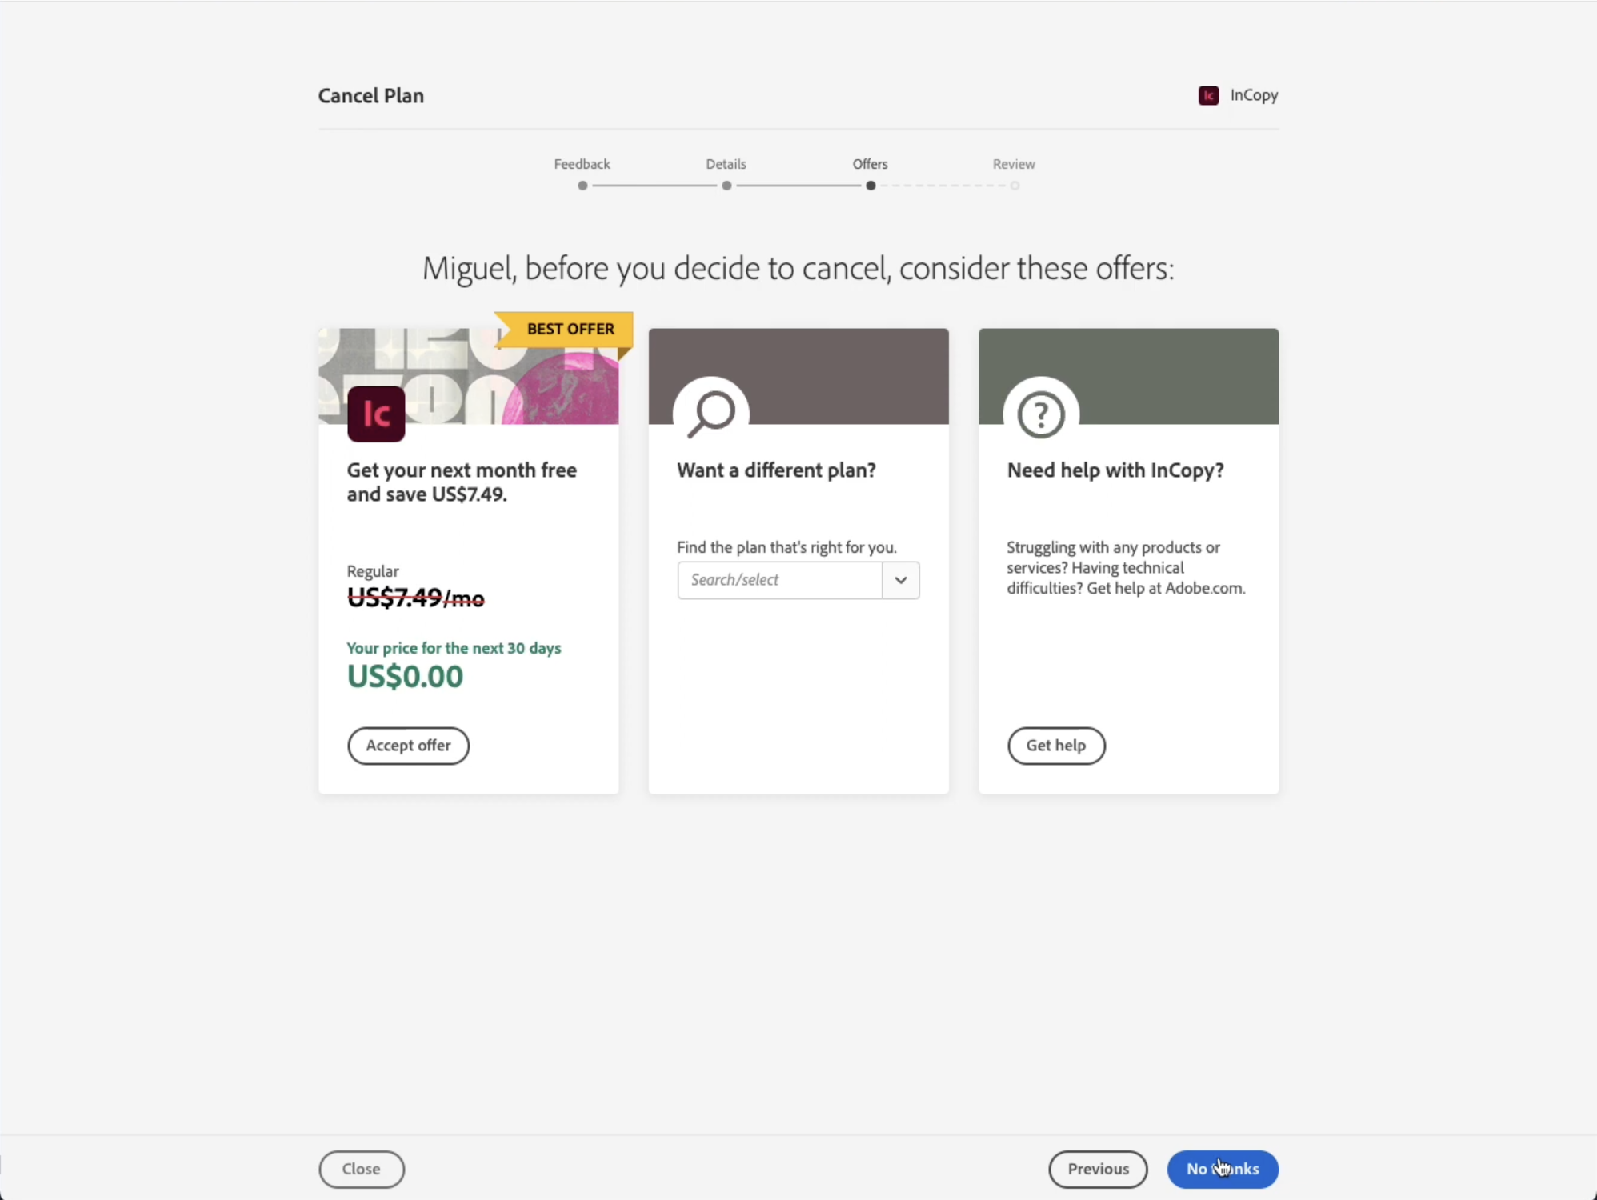Image resolution: width=1597 pixels, height=1200 pixels.
Task: Click Get help for InCopy support
Action: pos(1056,745)
